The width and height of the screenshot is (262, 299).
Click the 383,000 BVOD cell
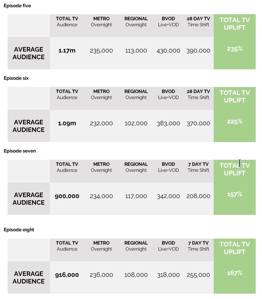[168, 123]
